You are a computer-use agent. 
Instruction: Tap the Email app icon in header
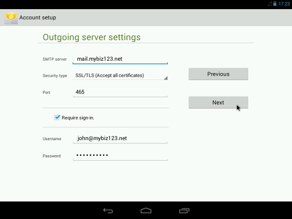[11, 18]
